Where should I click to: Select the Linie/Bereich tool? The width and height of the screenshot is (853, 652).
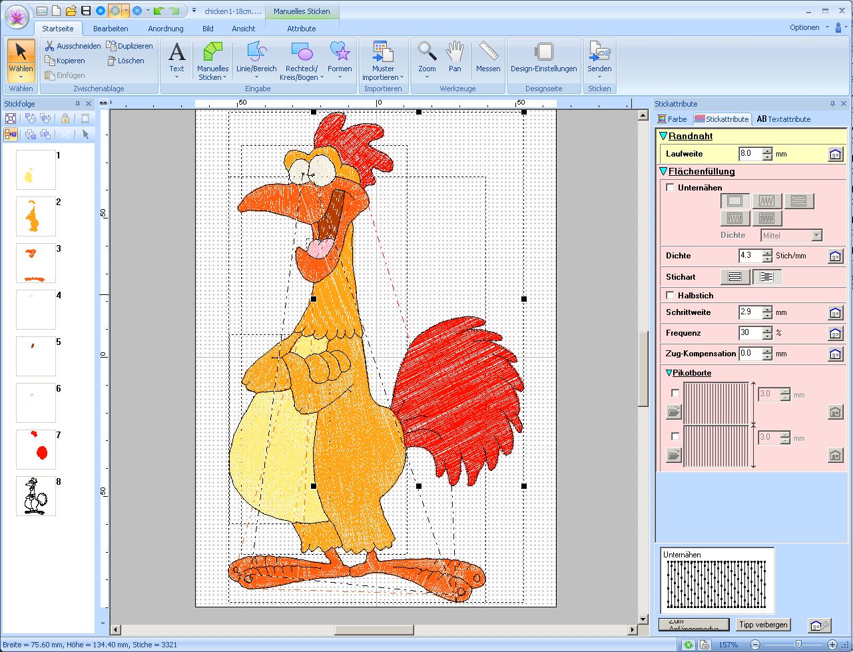(x=256, y=59)
